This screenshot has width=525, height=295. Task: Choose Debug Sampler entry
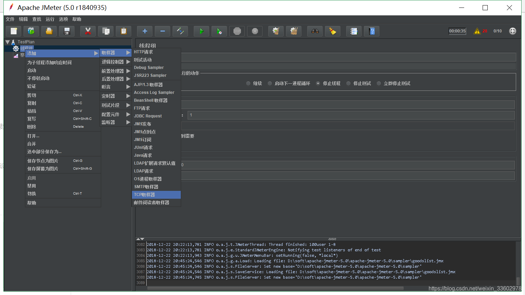[x=156, y=68]
